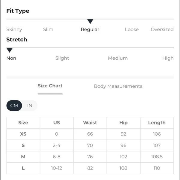This screenshot has height=180, width=180.
Task: Click the Slight stretch label
Action: (62, 58)
